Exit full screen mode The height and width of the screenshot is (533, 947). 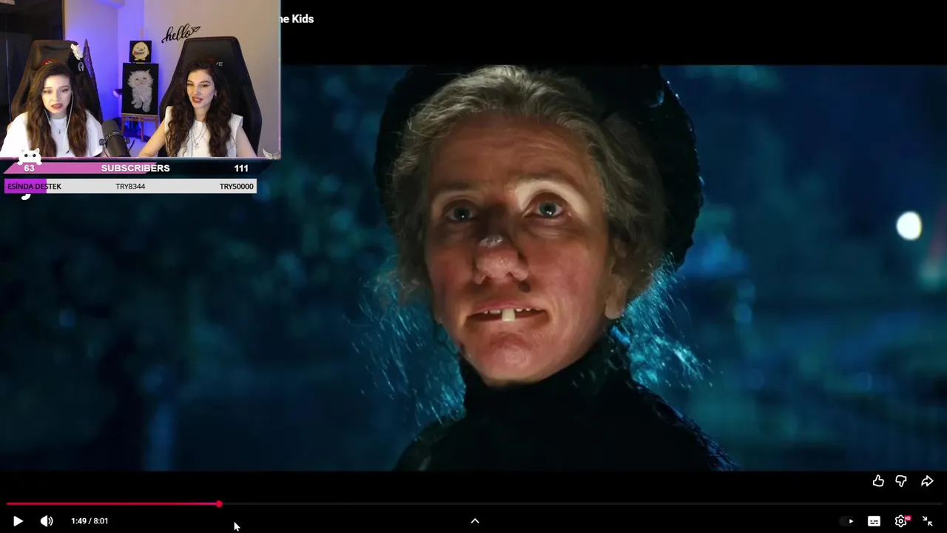click(x=928, y=521)
